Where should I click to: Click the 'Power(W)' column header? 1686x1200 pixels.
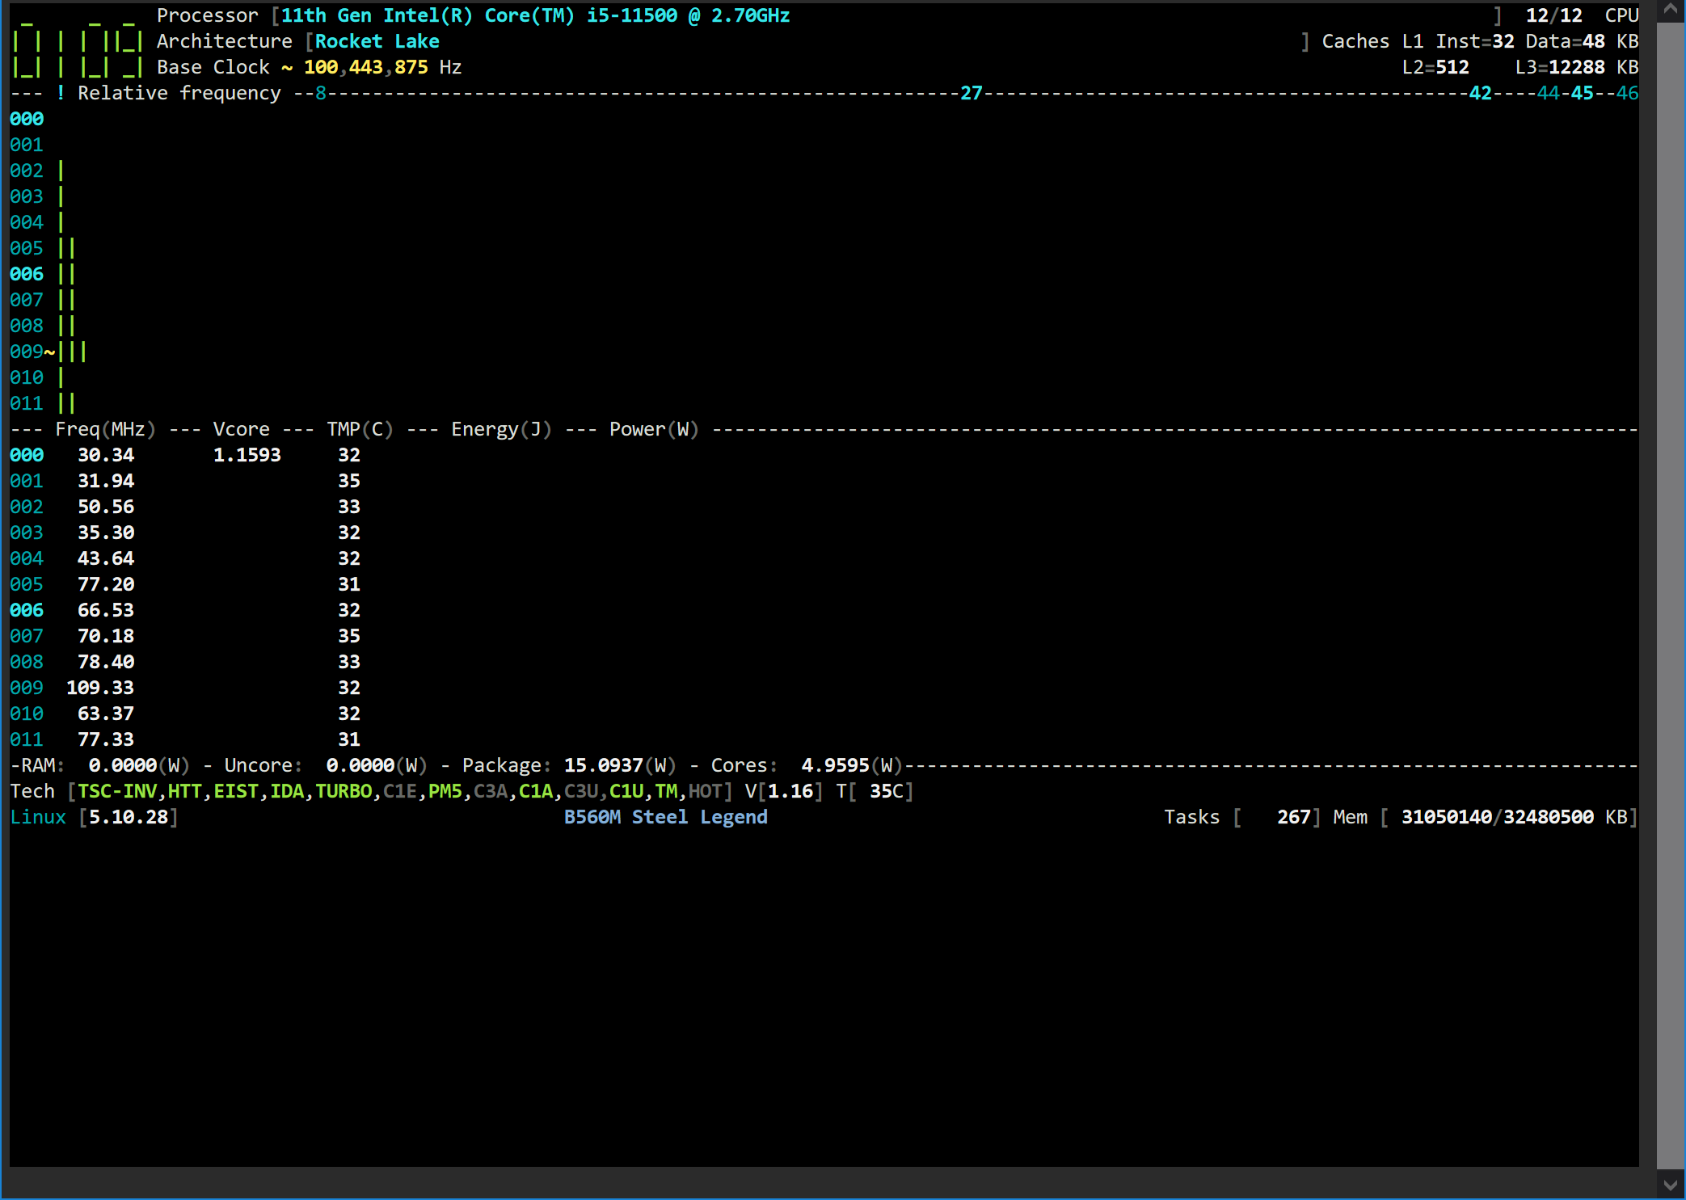coord(654,429)
